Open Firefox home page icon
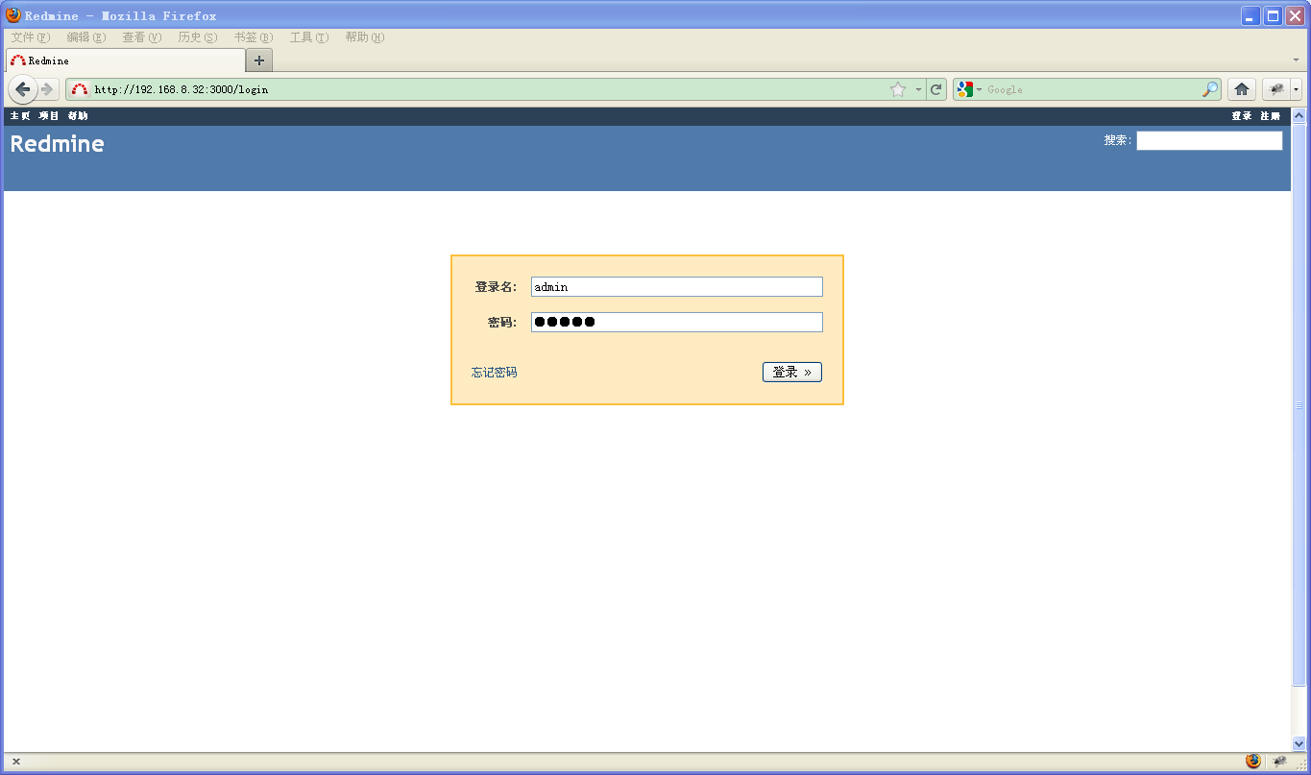 (1242, 89)
